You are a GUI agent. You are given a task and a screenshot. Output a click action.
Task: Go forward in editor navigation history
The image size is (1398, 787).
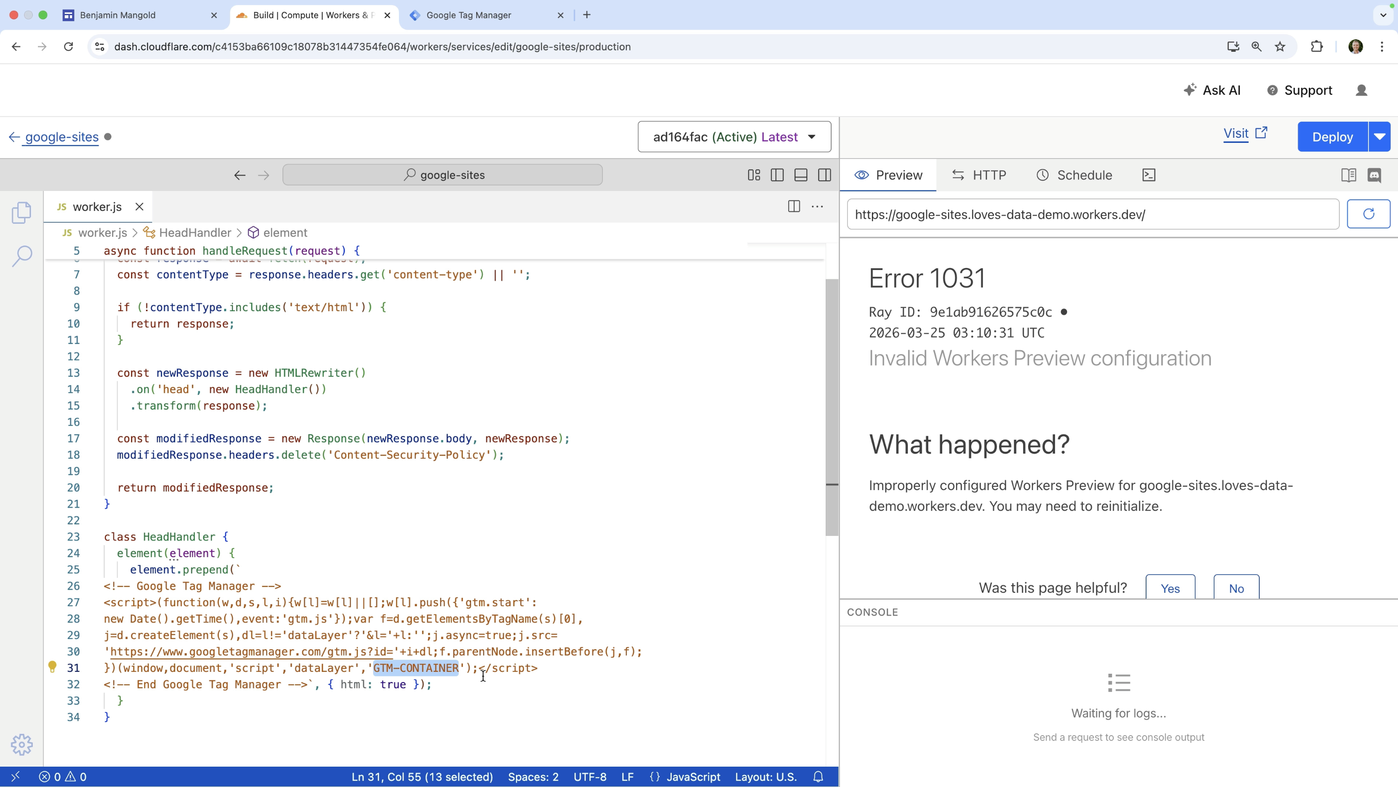pos(264,175)
